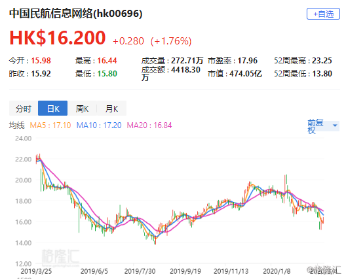This screenshot has width=346, height=279.
Task: Select the 日K chart tab
Action: [52, 108]
